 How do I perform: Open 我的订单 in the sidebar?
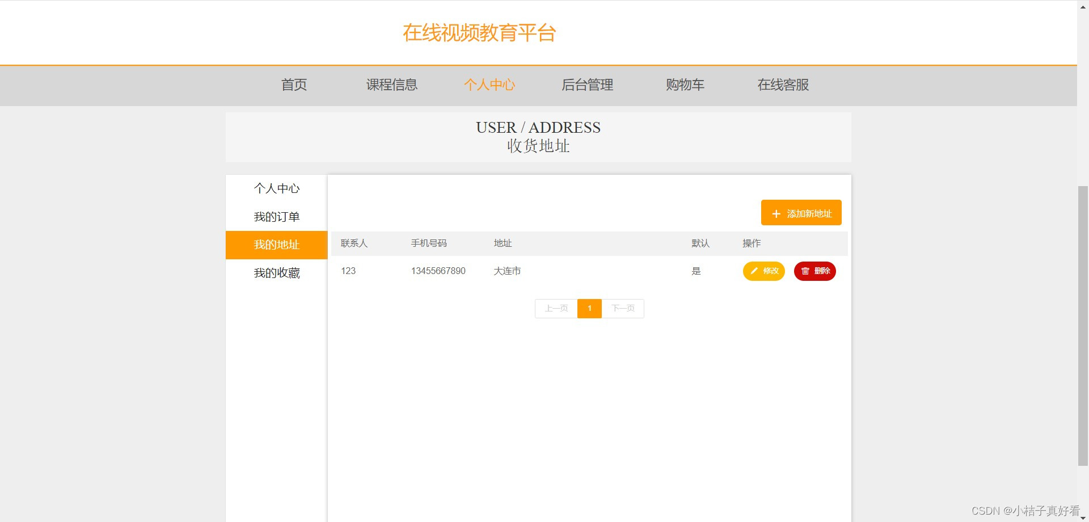pos(277,217)
